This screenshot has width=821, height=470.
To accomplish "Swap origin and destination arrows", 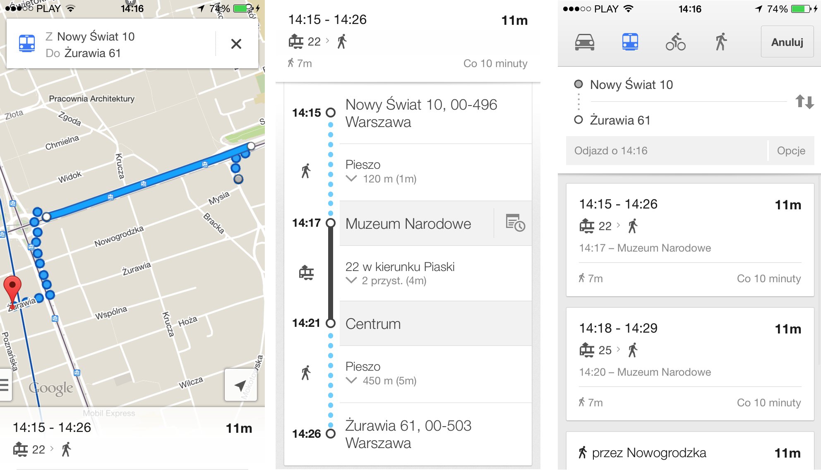I will click(804, 101).
